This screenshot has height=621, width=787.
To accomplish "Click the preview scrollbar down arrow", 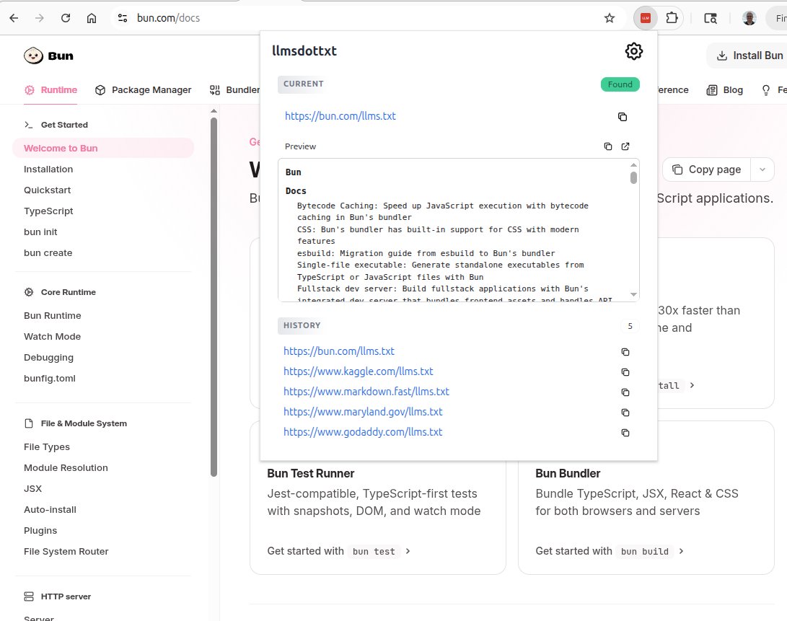I will [633, 295].
